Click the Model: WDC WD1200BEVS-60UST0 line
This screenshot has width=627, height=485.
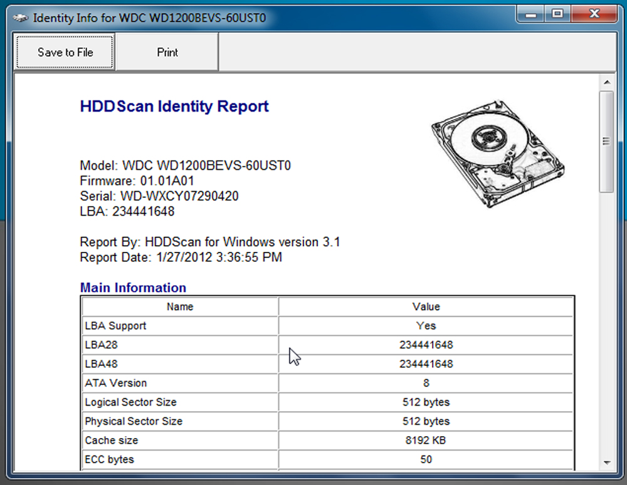(x=185, y=165)
